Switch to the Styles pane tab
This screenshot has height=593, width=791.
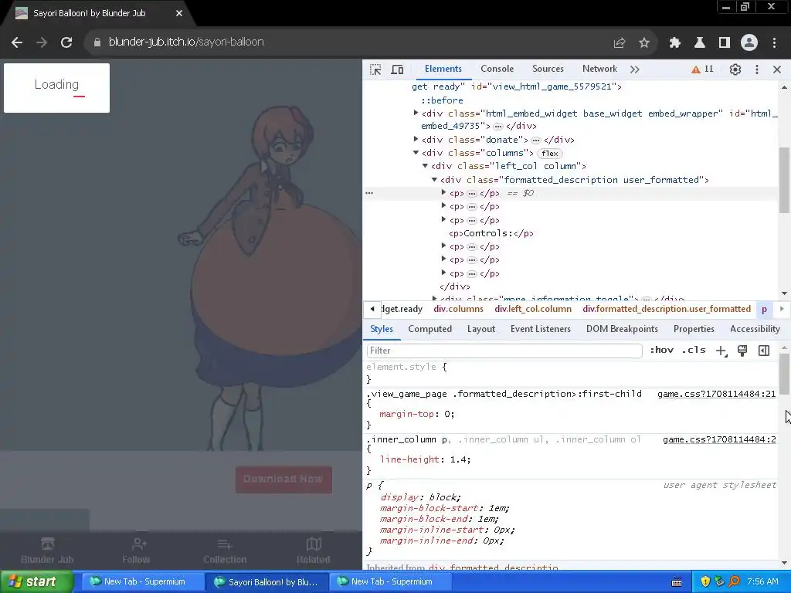click(382, 329)
